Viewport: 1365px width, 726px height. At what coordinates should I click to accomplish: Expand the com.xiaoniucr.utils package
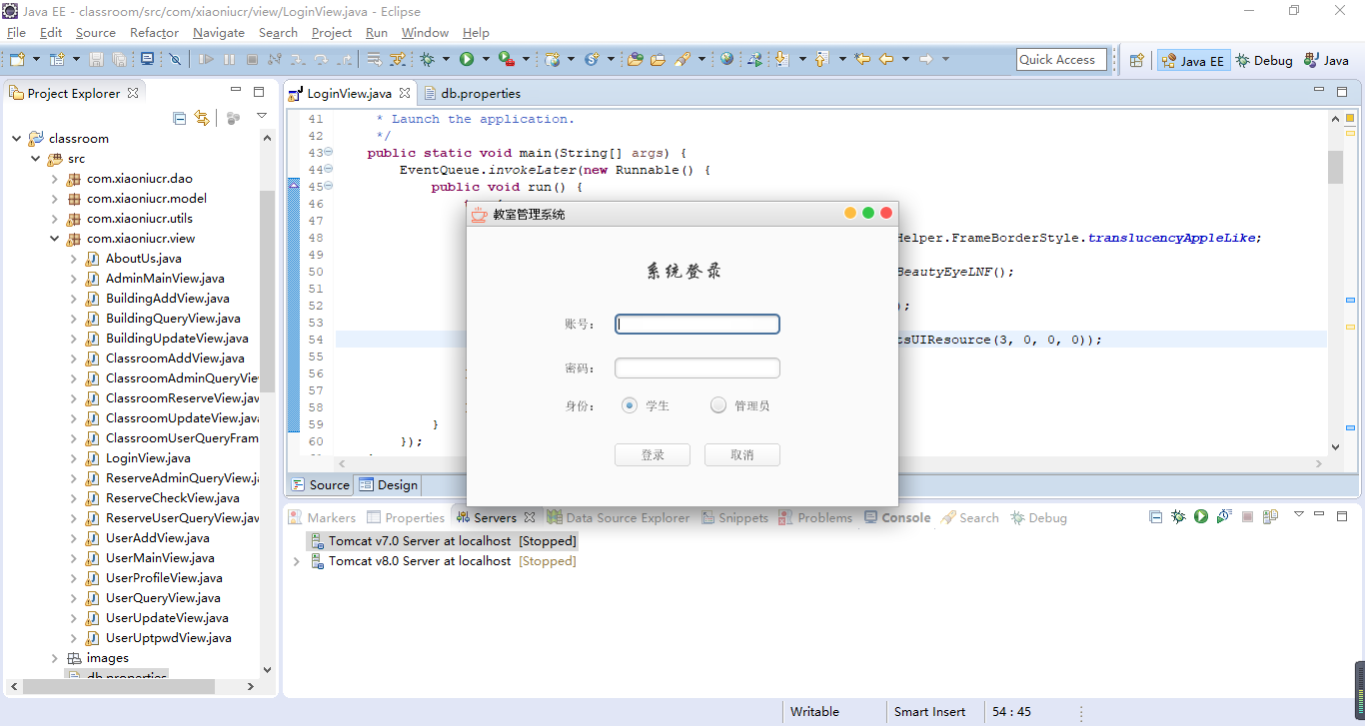tap(55, 219)
